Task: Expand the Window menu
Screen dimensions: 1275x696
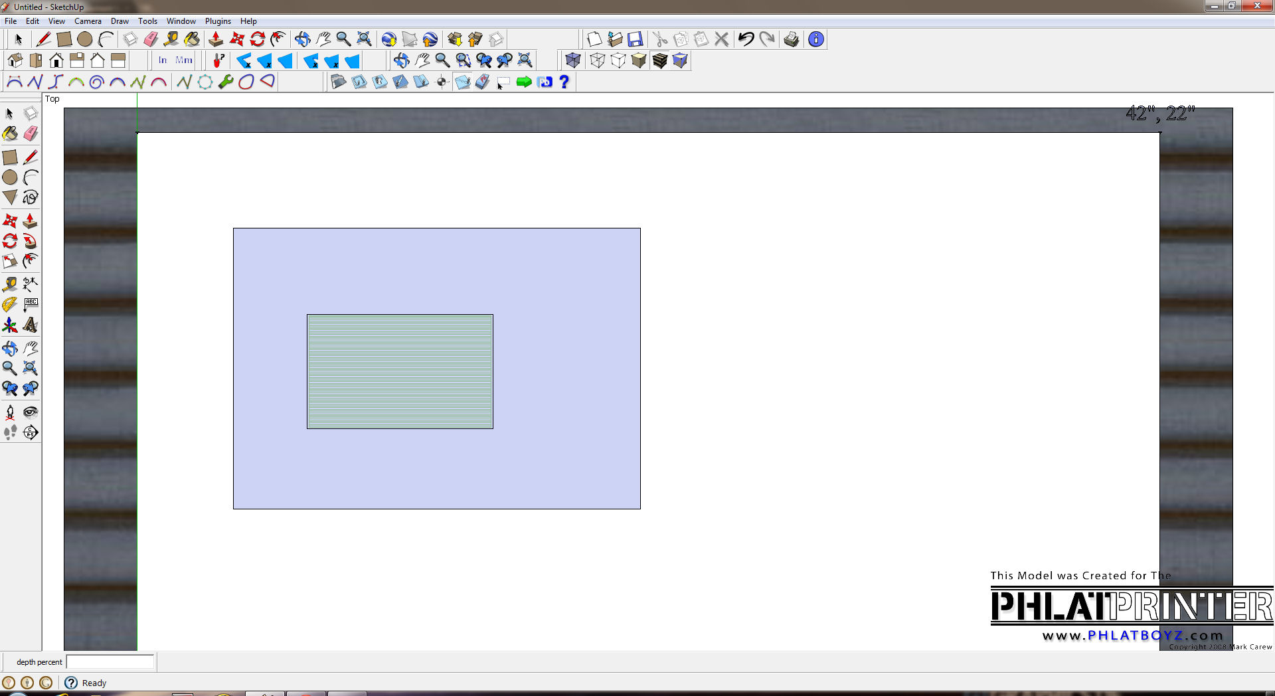Action: (181, 21)
